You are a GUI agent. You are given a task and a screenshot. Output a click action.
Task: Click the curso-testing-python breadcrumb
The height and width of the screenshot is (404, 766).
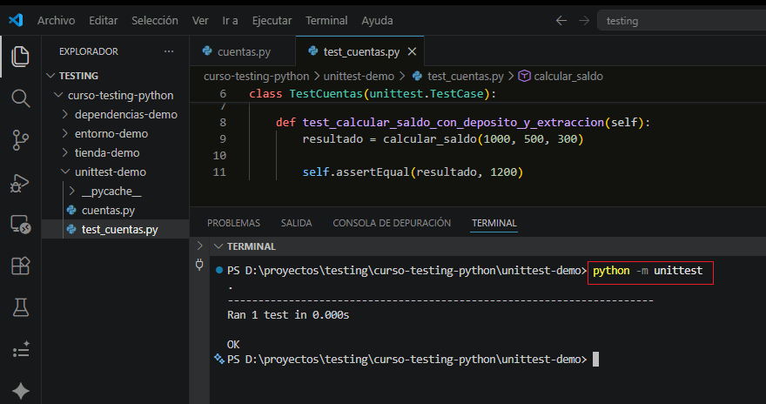[257, 77]
